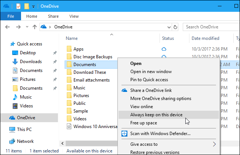The height and width of the screenshot is (155, 240).
Task: Choose Share a OneDrive link
Action: point(151,90)
